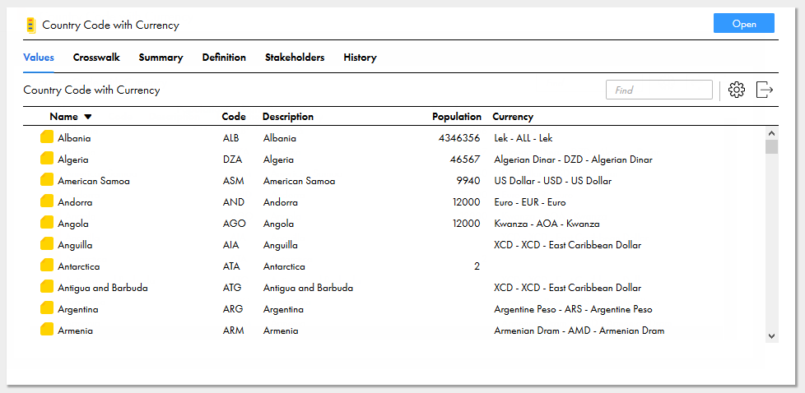The height and width of the screenshot is (393, 805).
Task: Click the AIA code cell
Action: pos(231,245)
